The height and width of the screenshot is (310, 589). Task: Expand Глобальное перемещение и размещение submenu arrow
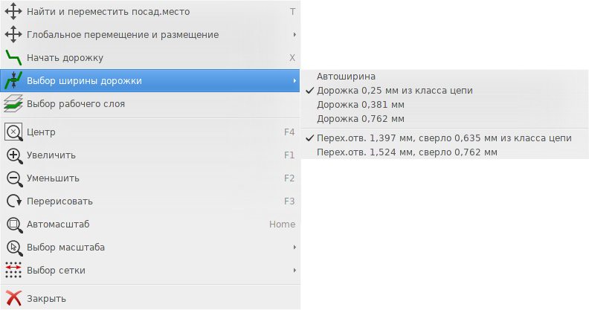(294, 34)
